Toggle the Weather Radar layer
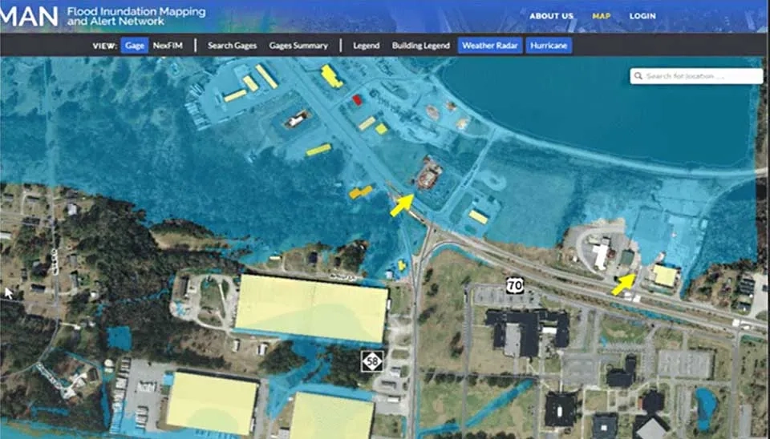This screenshot has height=439, width=770. [489, 46]
